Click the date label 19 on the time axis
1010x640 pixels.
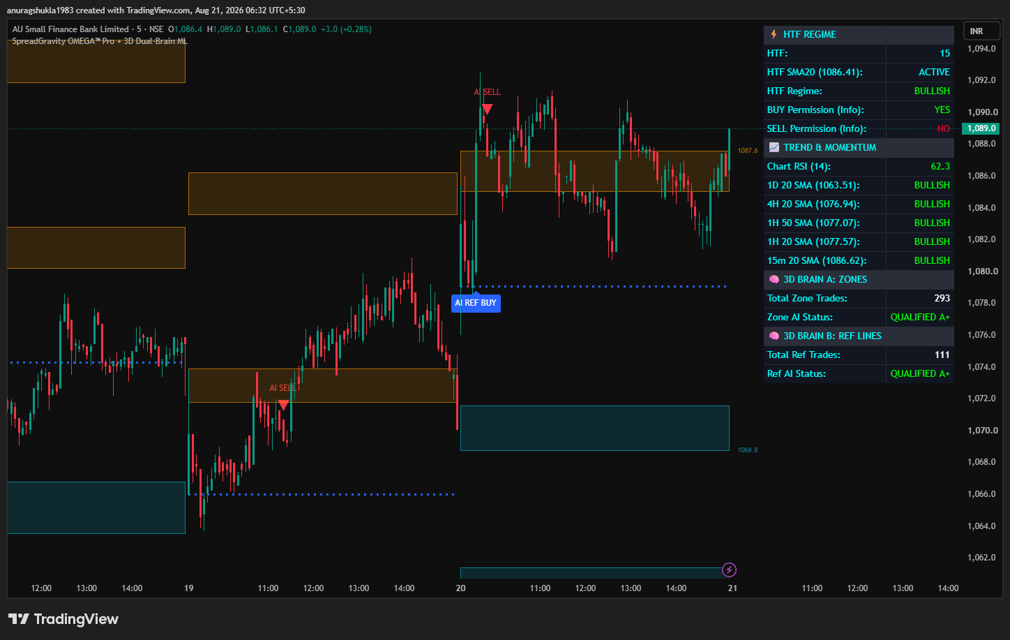click(x=189, y=588)
